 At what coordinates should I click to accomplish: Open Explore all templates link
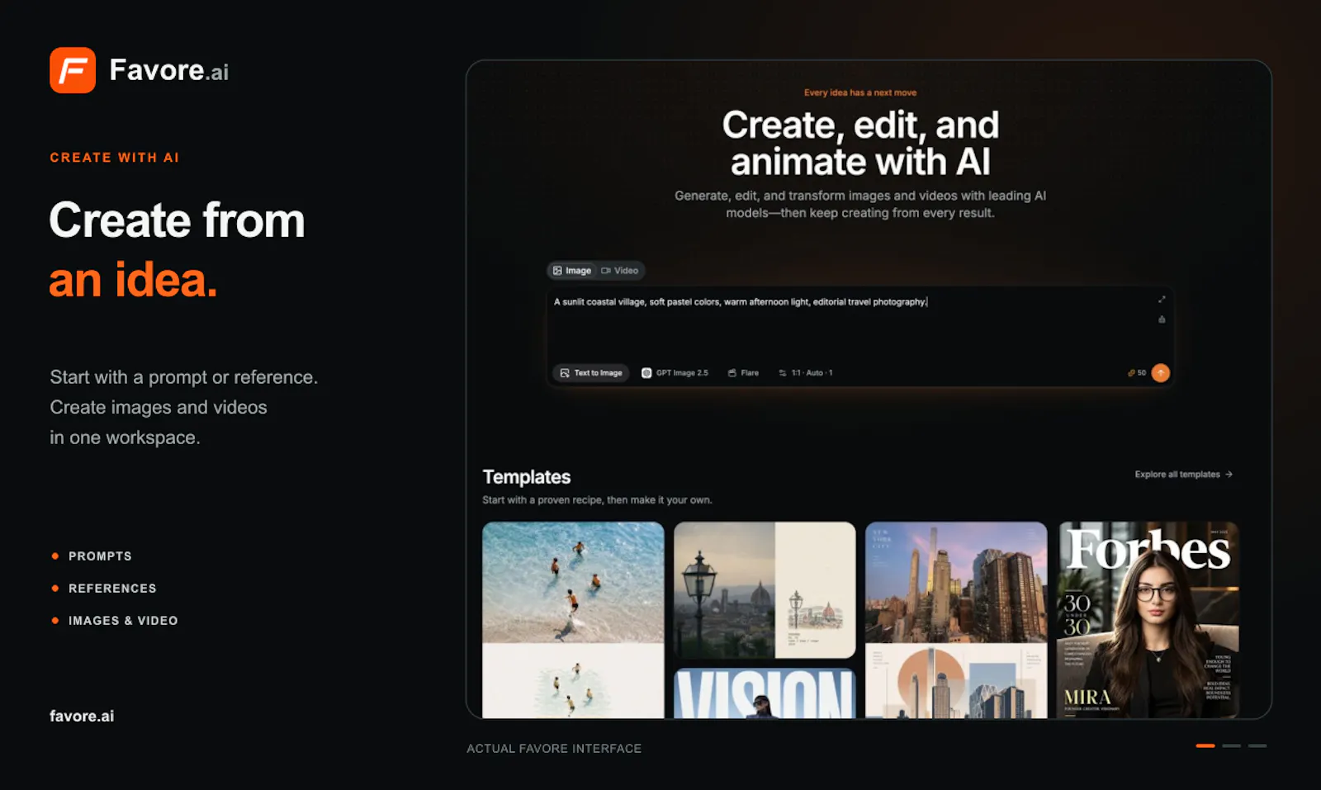point(1183,475)
